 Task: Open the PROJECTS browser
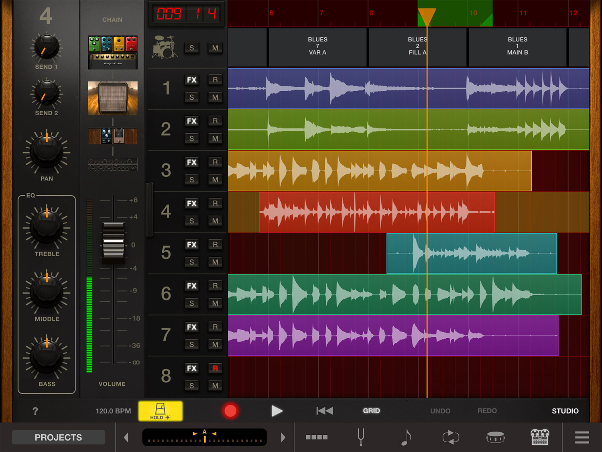tap(58, 437)
